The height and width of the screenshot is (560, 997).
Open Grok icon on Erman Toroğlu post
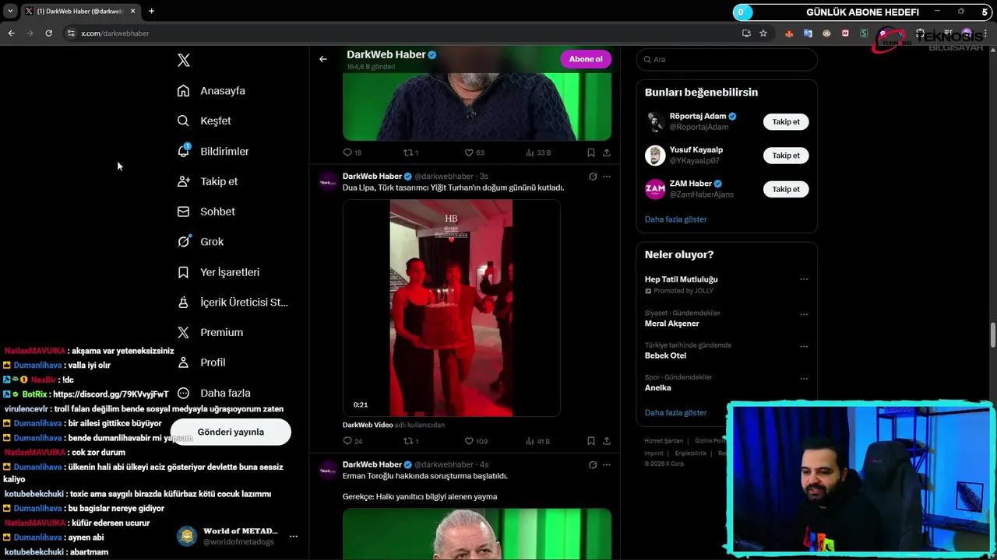pos(593,465)
